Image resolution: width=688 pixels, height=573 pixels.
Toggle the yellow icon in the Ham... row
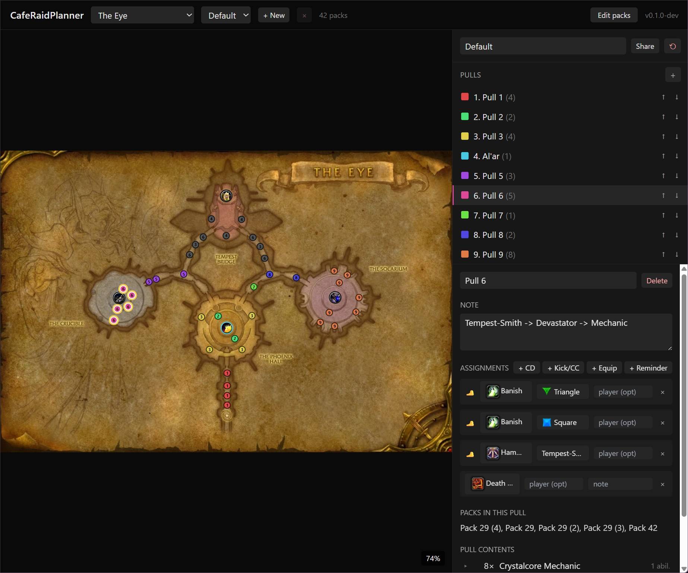pyautogui.click(x=470, y=454)
